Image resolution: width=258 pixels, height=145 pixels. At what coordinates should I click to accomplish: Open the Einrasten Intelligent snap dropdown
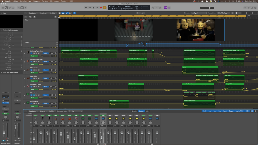tap(199, 13)
